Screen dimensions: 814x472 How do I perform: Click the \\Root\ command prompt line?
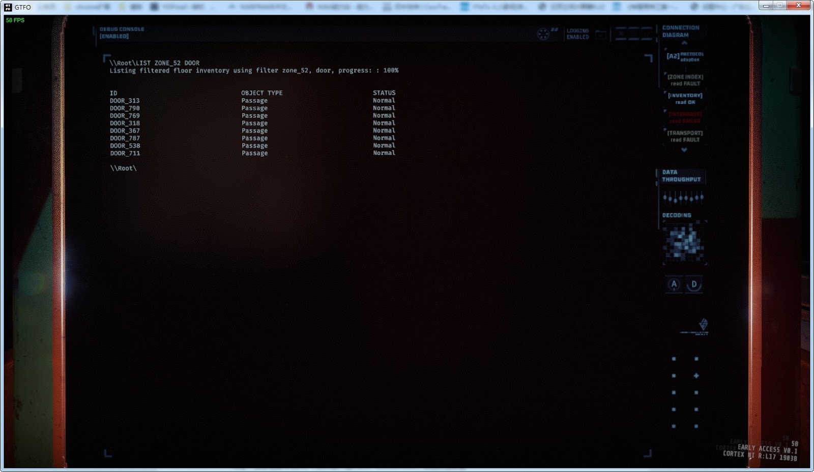click(x=124, y=168)
